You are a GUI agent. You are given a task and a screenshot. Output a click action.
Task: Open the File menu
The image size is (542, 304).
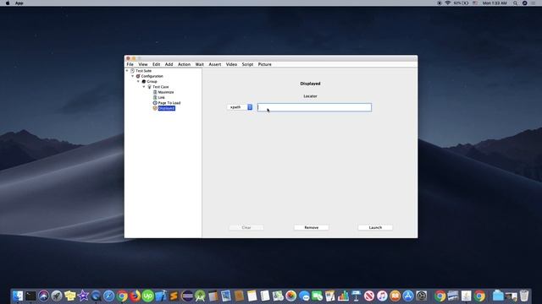tap(130, 64)
